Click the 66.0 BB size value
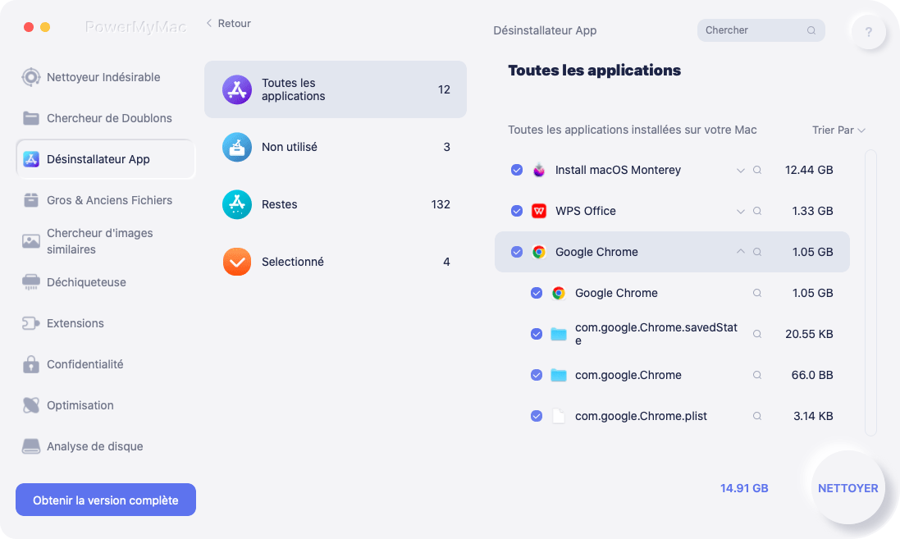This screenshot has height=539, width=900. (x=812, y=376)
